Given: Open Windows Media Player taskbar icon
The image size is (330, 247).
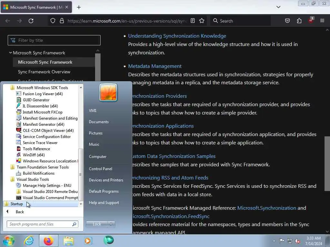Looking at the screenshot, I should coord(88,241).
